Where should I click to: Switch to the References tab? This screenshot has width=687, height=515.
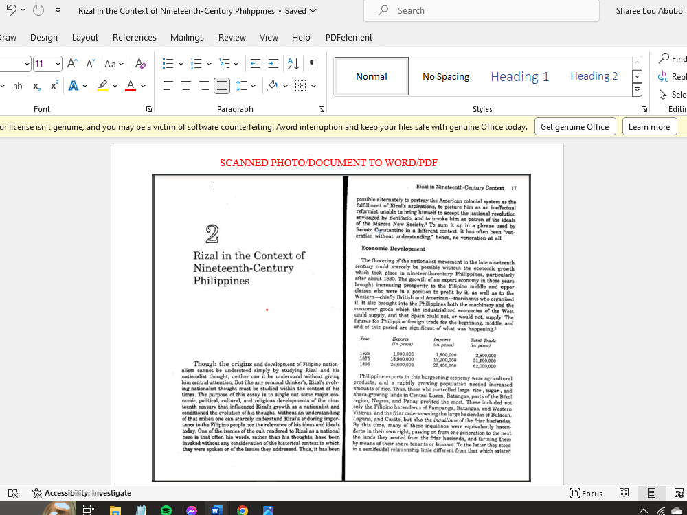pyautogui.click(x=135, y=37)
